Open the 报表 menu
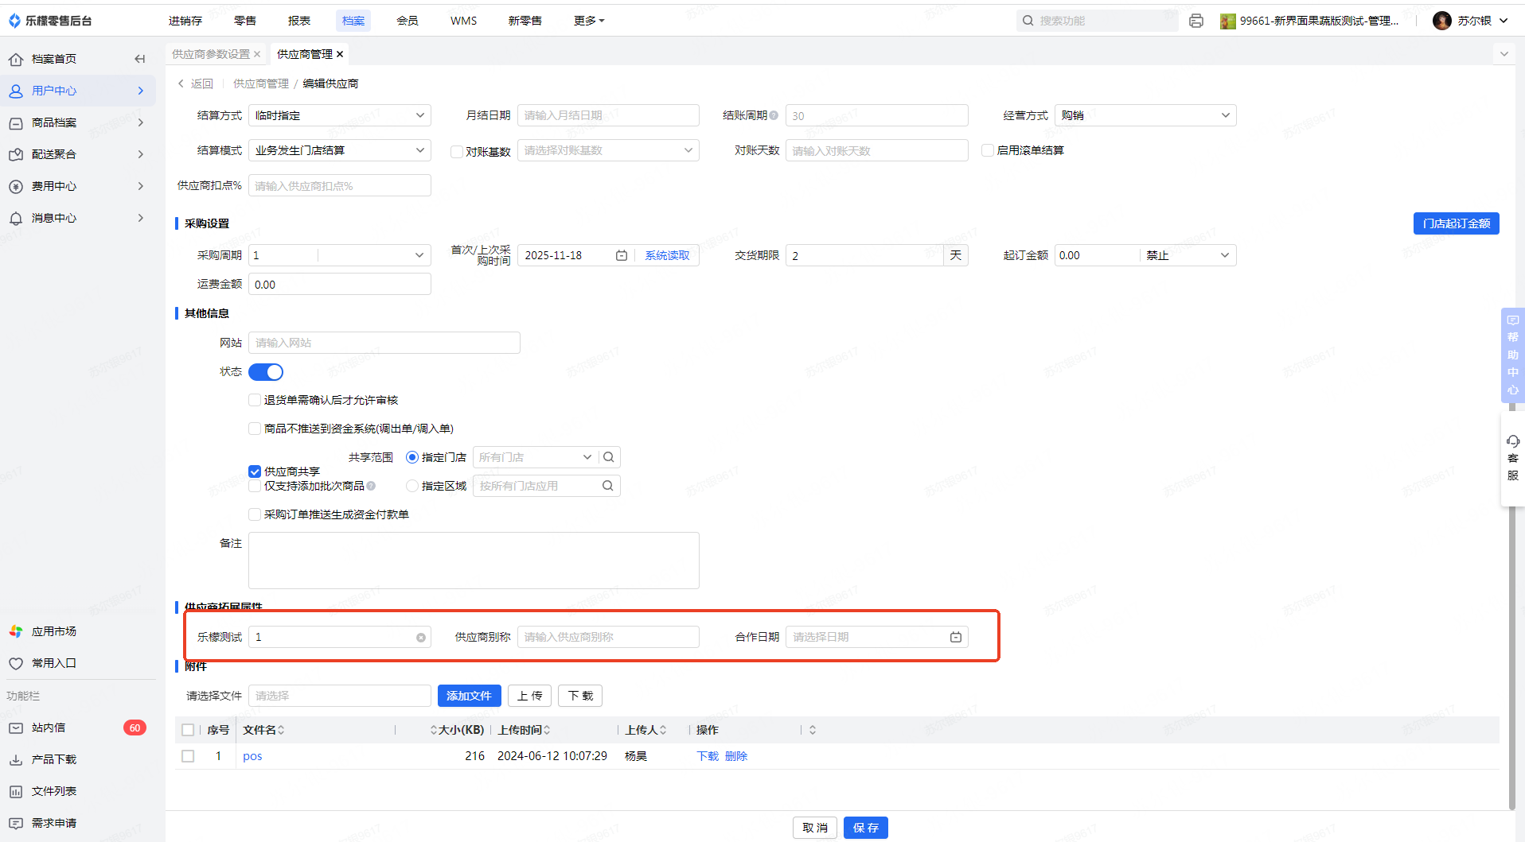 tap(299, 21)
